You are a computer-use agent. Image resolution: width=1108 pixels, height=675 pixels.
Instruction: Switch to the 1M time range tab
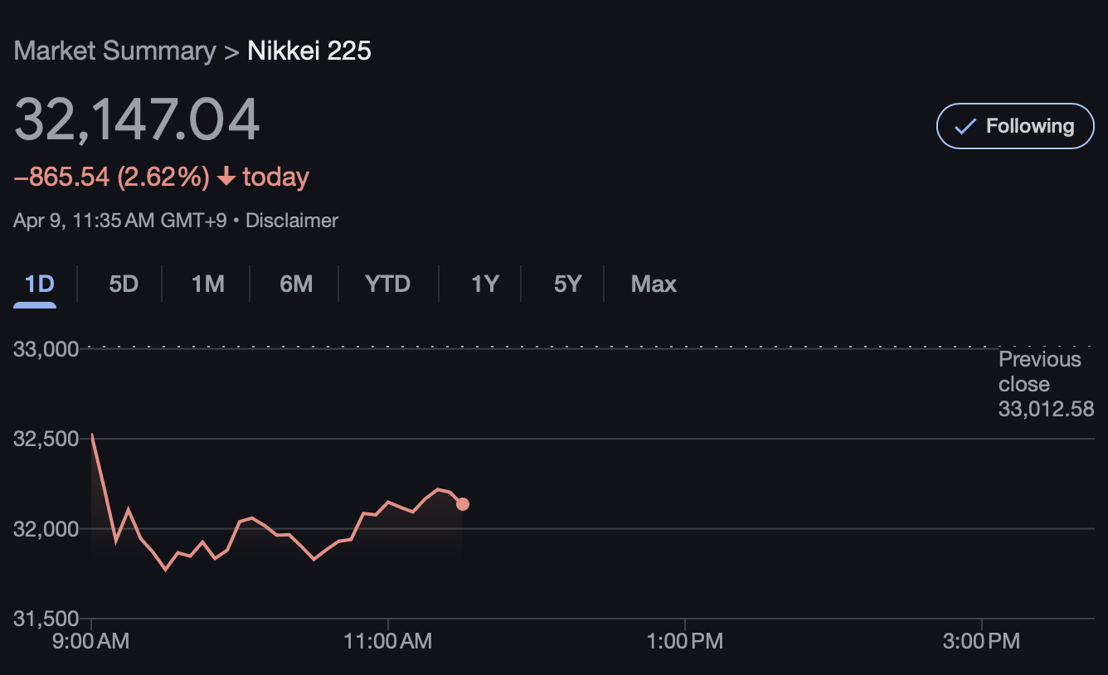(x=208, y=284)
